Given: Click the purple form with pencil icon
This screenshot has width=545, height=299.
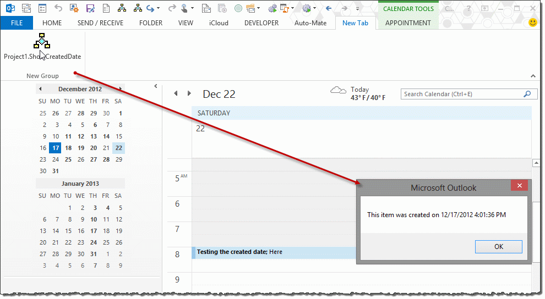Looking at the screenshot, I should coord(90,8).
